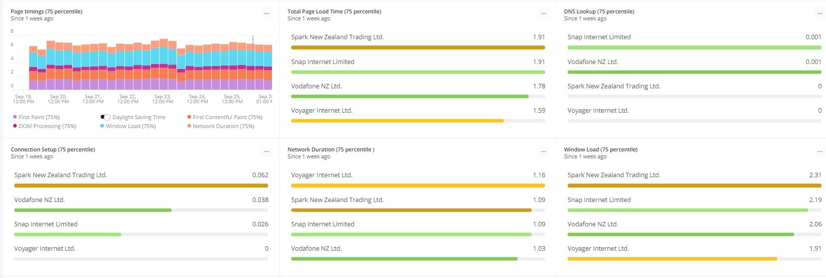Toggle First Paint (75%) legend series
This screenshot has height=278, width=826.
pos(39,117)
